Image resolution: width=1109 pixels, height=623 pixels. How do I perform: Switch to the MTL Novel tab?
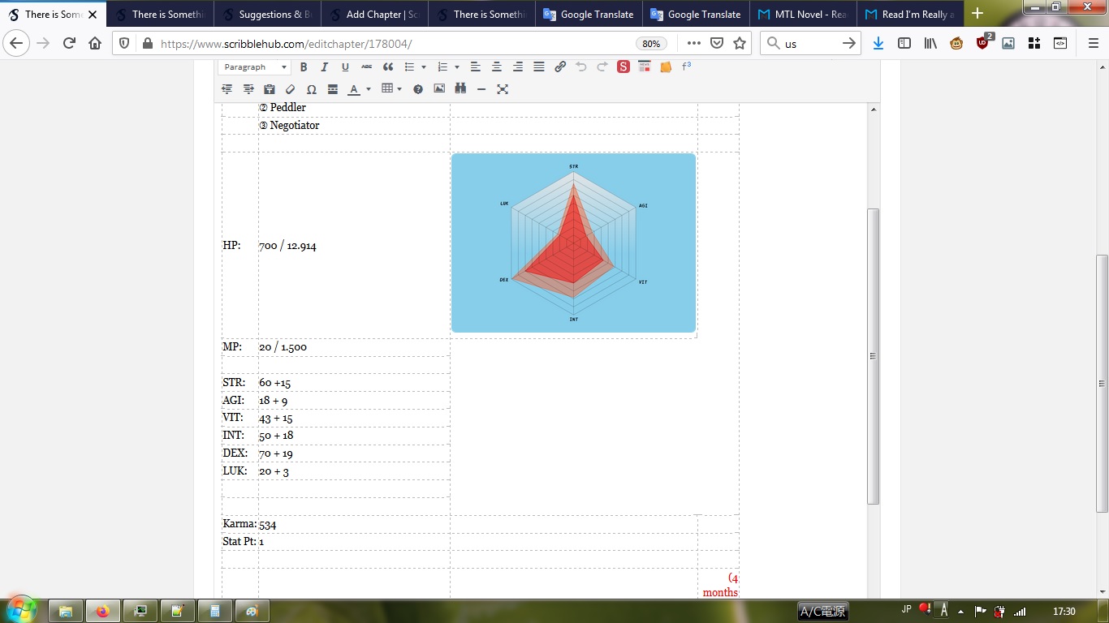(802, 14)
